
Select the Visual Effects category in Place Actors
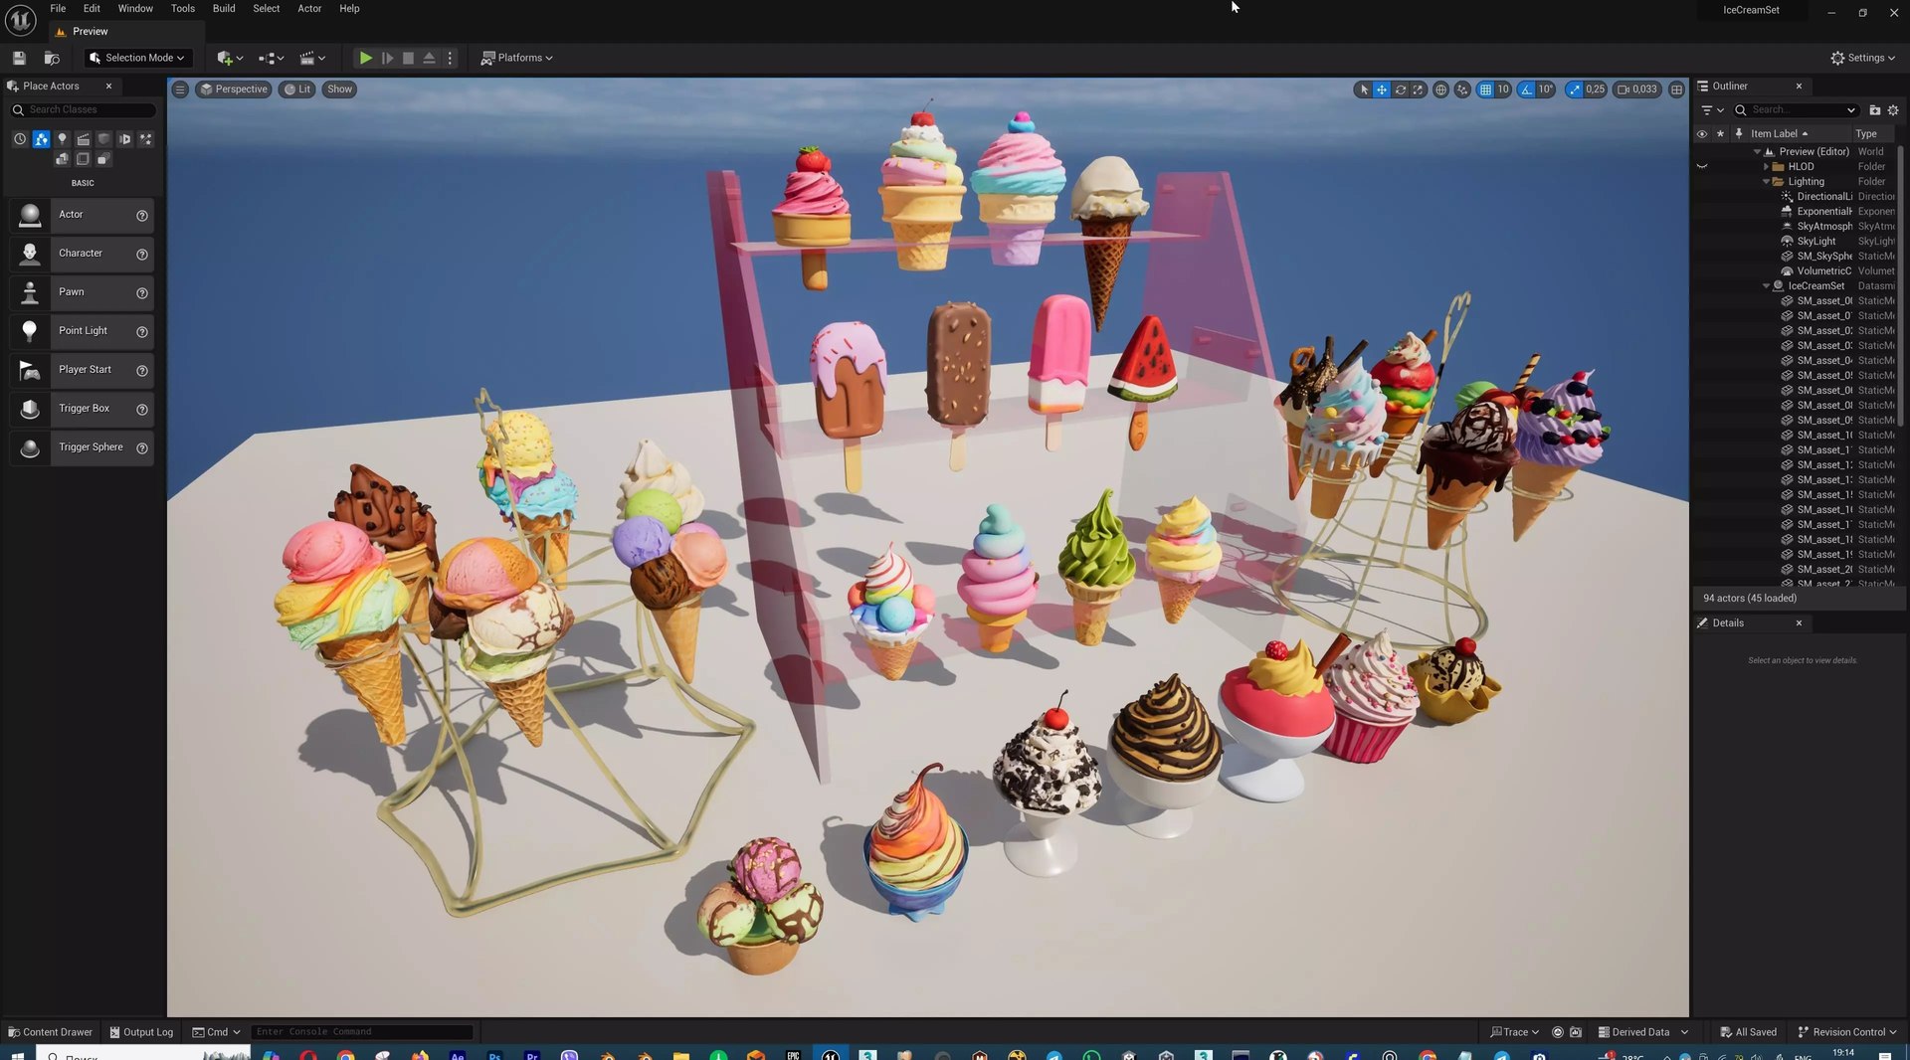click(145, 139)
